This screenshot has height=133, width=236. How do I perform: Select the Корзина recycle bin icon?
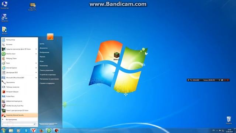coord(229,120)
